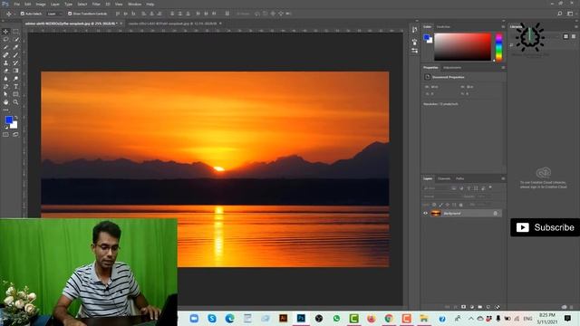Toggle Quick Mask mode in the toolbar
580x326 pixels.
tap(5, 135)
